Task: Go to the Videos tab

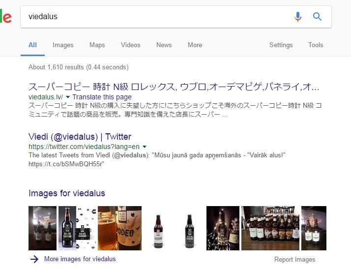Action: click(130, 45)
